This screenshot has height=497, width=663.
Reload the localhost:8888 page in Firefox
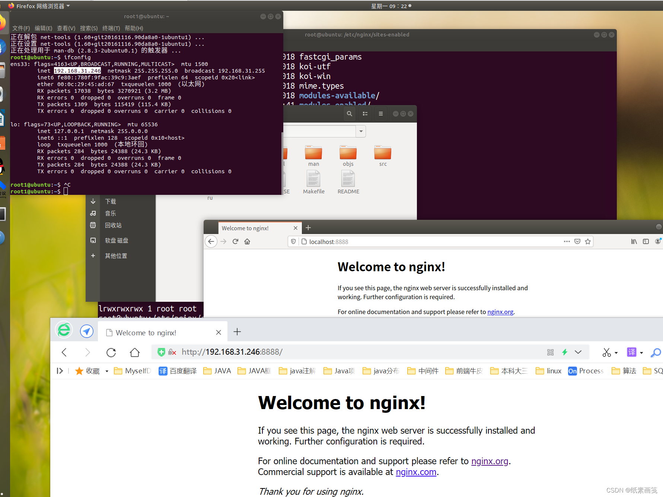pyautogui.click(x=235, y=241)
